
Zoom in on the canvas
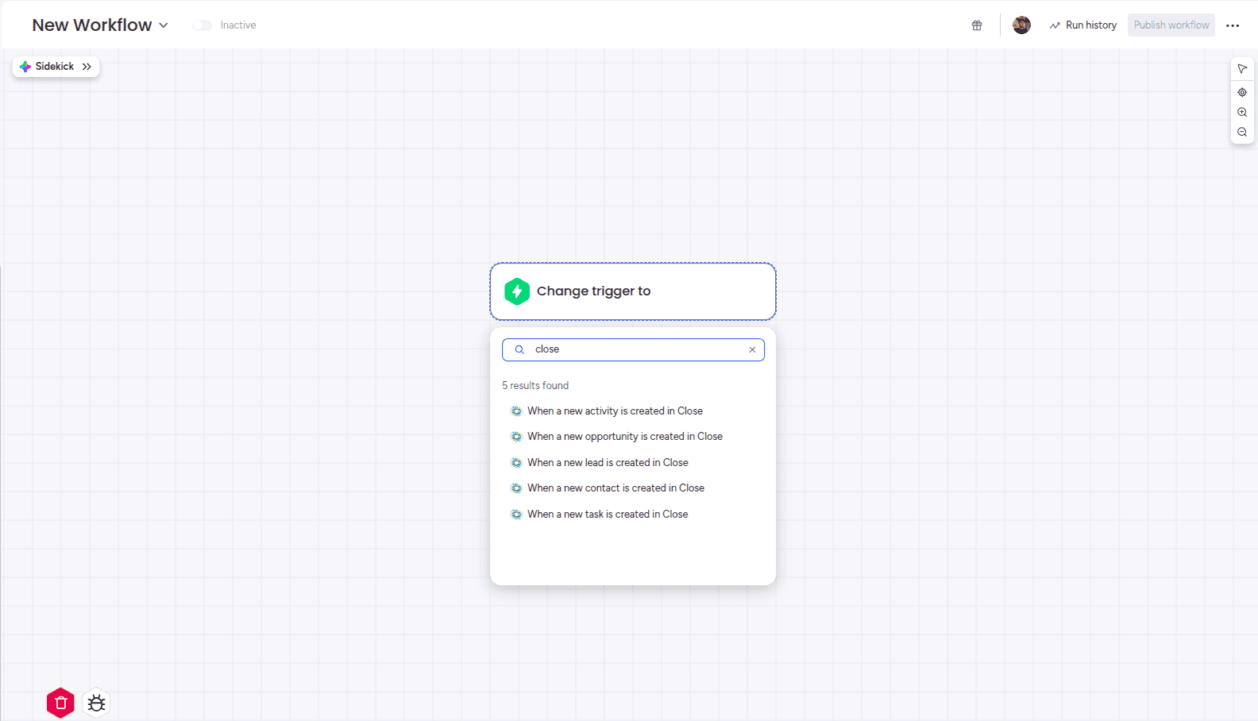pos(1242,112)
